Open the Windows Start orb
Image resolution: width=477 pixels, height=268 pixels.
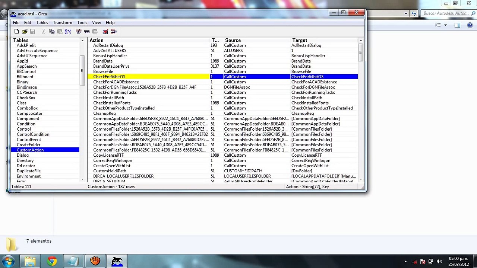point(8,261)
